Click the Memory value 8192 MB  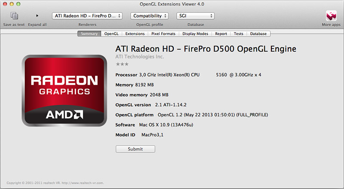click(x=144, y=85)
